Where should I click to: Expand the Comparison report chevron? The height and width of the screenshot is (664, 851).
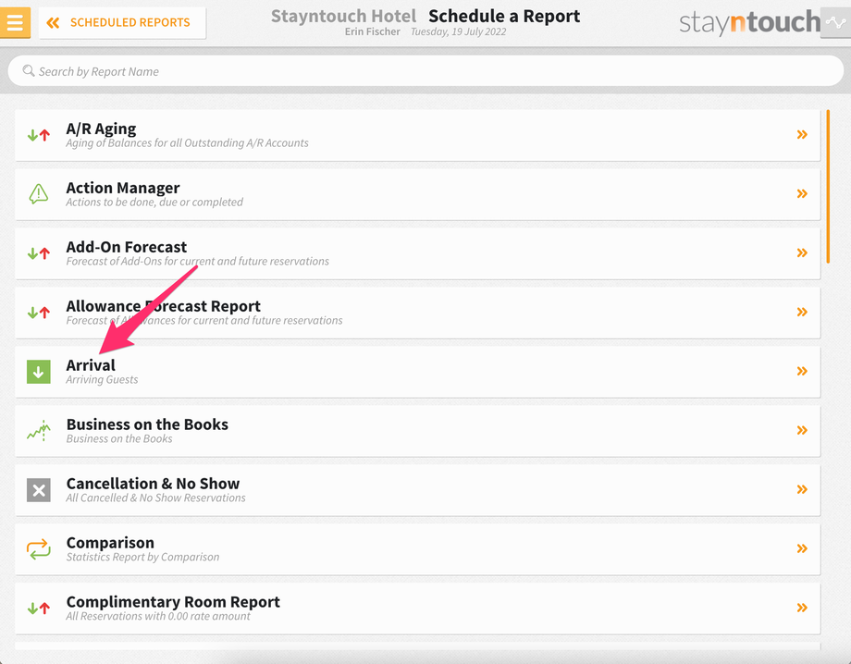pyautogui.click(x=802, y=548)
